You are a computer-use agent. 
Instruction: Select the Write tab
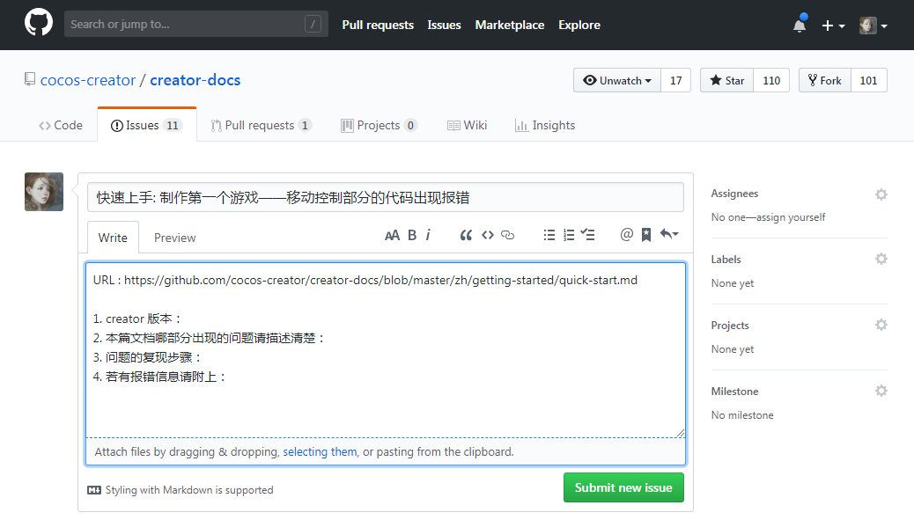tap(113, 238)
